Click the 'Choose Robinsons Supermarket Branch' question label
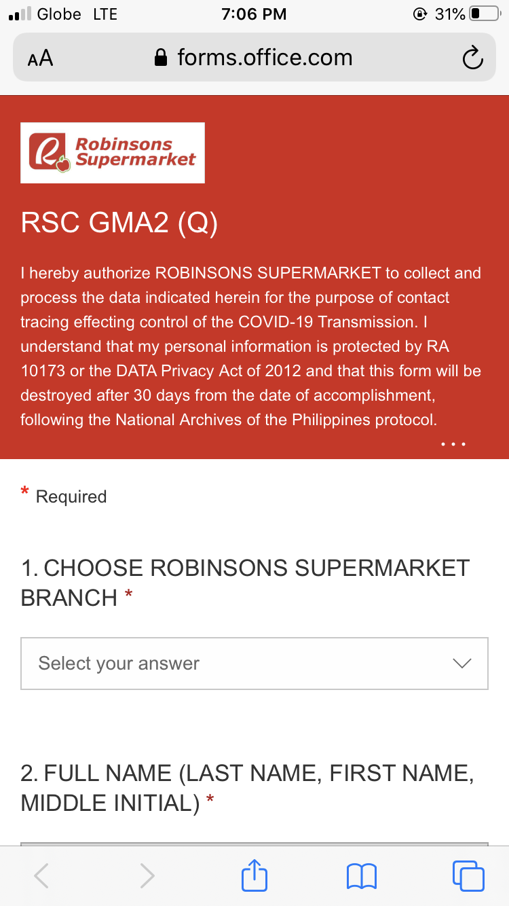 pos(245,583)
